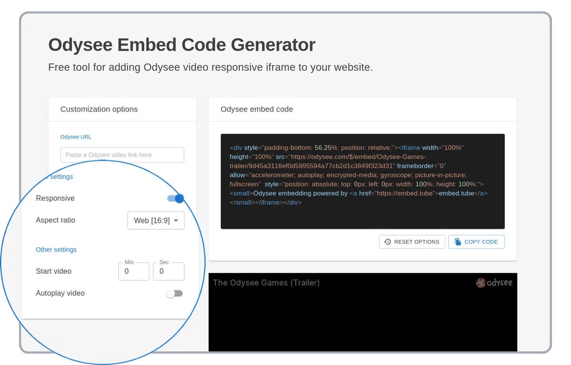Click the Odysee logo in the video preview

(x=494, y=283)
